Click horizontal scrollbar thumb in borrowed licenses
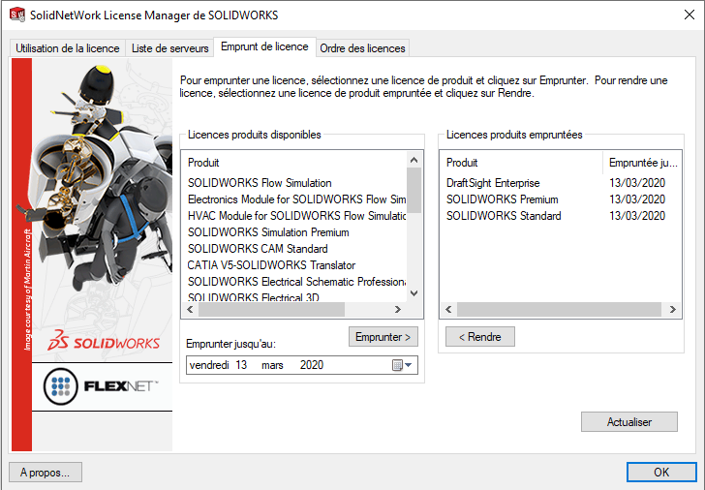 pyautogui.click(x=559, y=309)
